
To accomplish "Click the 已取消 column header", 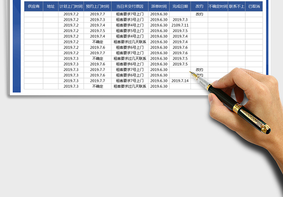I will (x=254, y=6).
